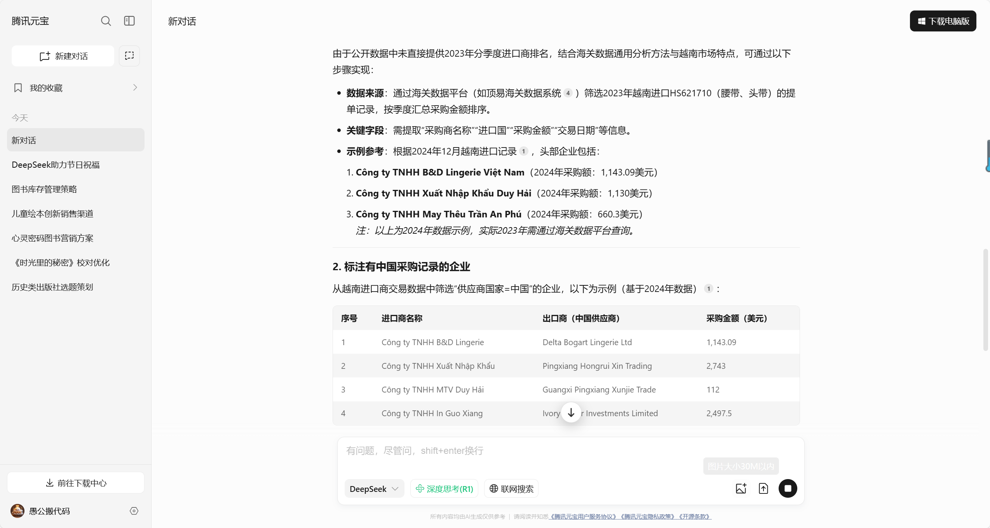Open the 图书库存管理策略 conversation
990x528 pixels.
pyautogui.click(x=44, y=189)
